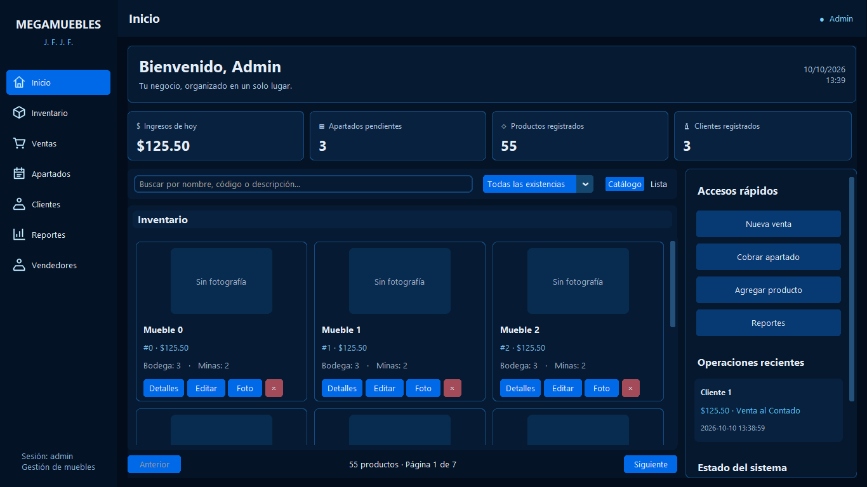Click the Vendedores person icon
This screenshot has width=867, height=487.
click(19, 265)
